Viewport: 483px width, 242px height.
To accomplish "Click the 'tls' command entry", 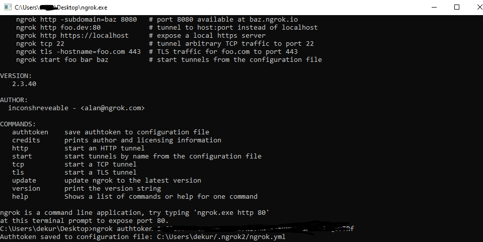I will click(18, 173).
